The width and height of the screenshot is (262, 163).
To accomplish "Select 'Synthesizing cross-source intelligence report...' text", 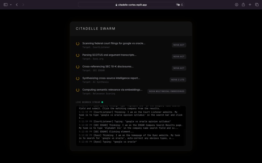I will 111,78.
